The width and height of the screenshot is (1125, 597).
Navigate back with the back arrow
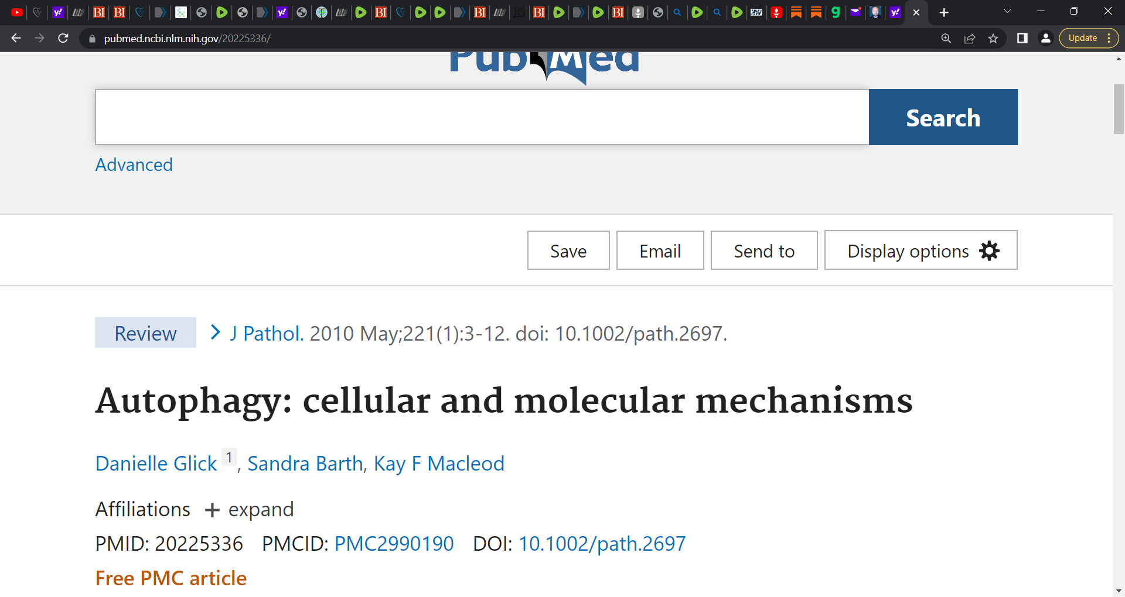[15, 38]
